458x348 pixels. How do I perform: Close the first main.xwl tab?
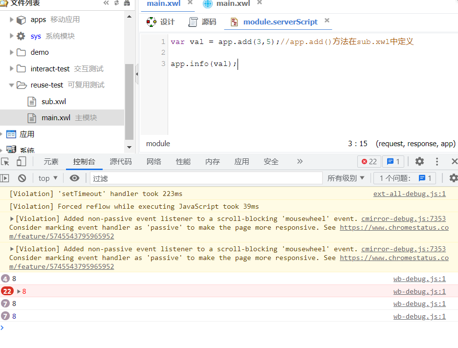click(190, 2)
